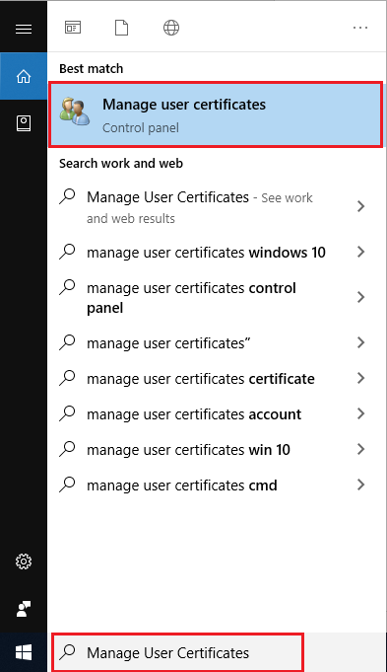Filter results by Apps icon
387x672 pixels.
(73, 28)
